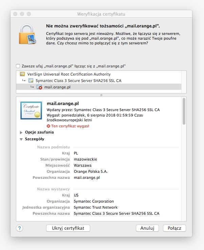Screen dimensions: 204x250
Task: Enable always trust mail.orange.pl checkbox
Action: click(18, 66)
